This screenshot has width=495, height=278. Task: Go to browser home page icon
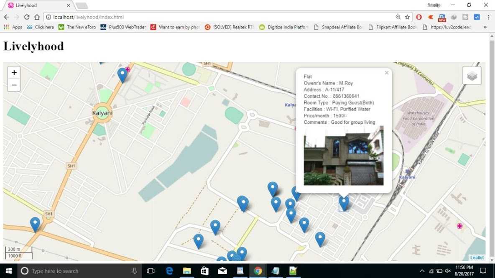37,17
